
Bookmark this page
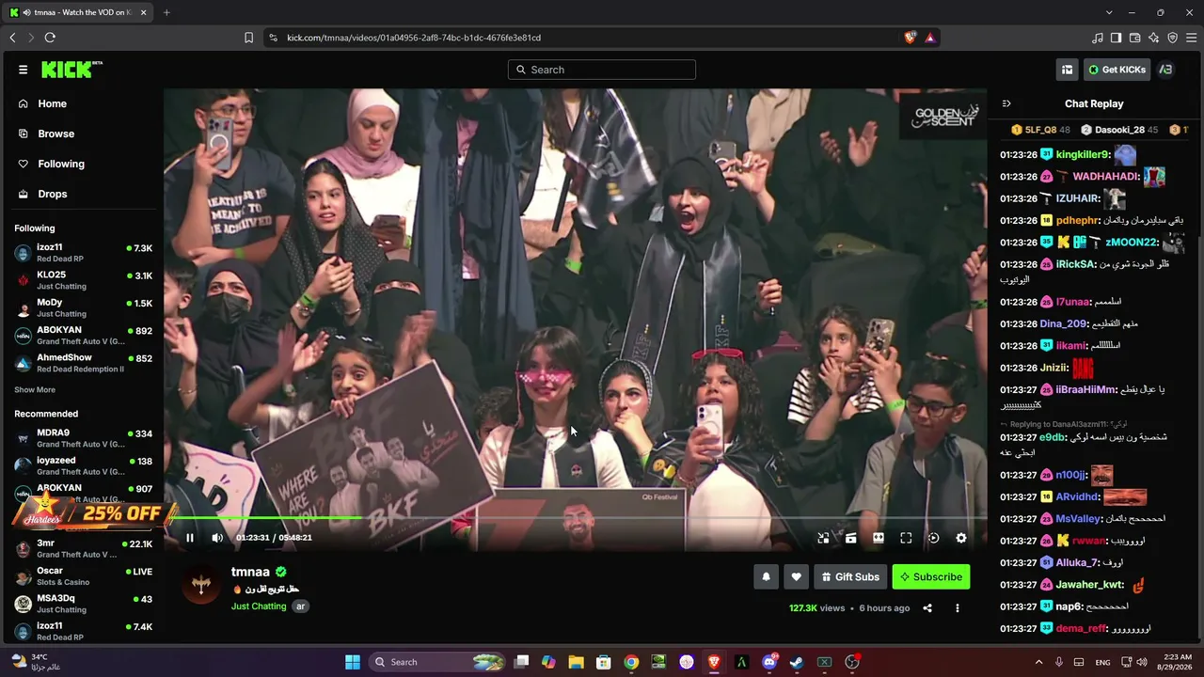point(248,38)
